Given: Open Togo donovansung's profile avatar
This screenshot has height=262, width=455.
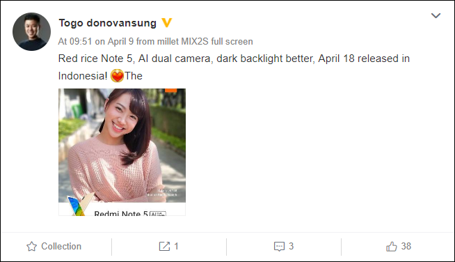Looking at the screenshot, I should point(31,31).
